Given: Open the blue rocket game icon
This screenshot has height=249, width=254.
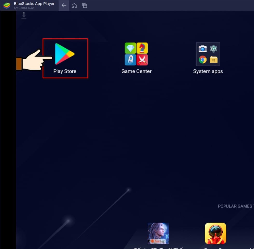Looking at the screenshot, I should tap(130, 60).
